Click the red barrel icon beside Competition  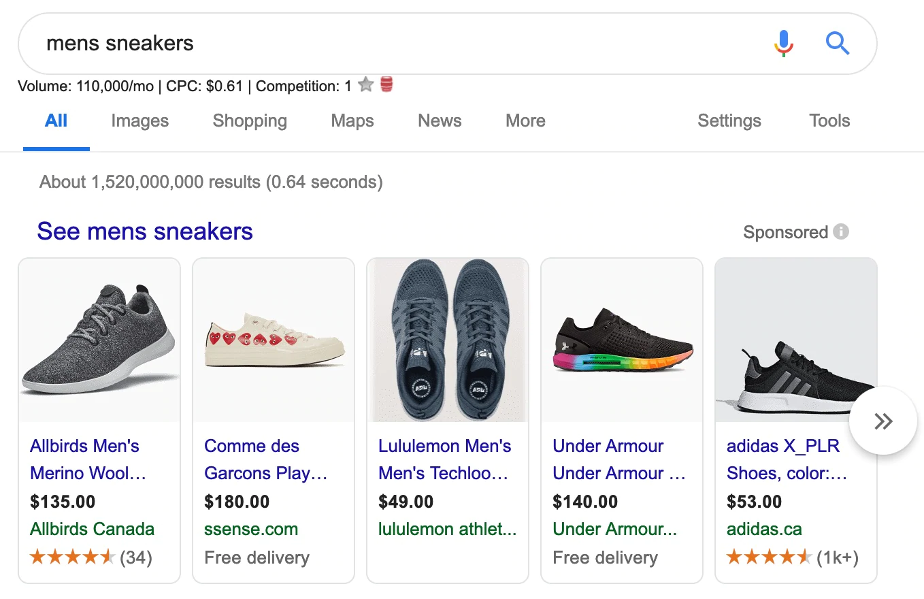pyautogui.click(x=386, y=85)
